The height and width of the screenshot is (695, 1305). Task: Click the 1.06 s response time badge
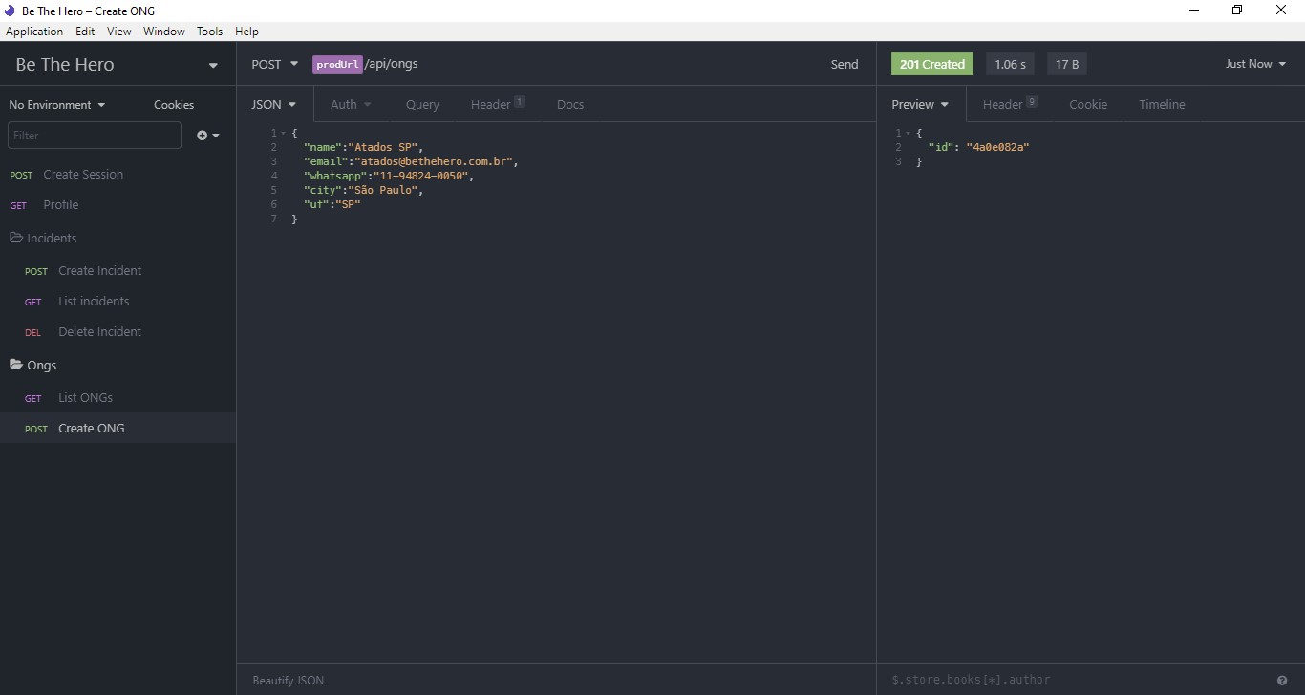pyautogui.click(x=1010, y=64)
